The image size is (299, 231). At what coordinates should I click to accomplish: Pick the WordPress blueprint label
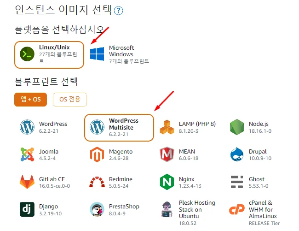click(x=53, y=124)
